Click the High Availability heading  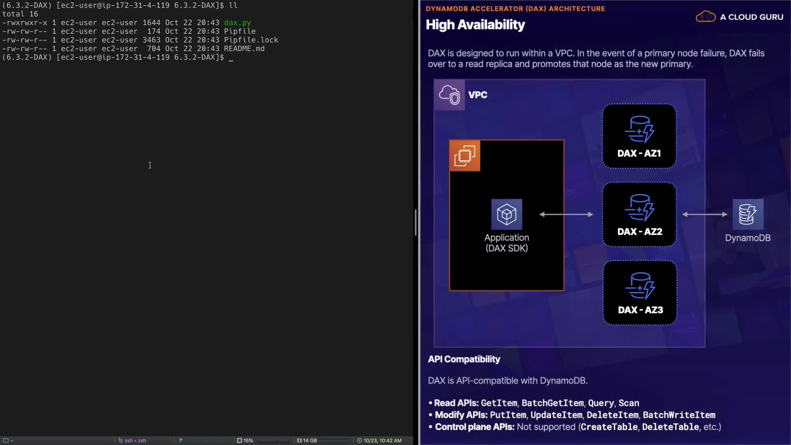coord(475,25)
